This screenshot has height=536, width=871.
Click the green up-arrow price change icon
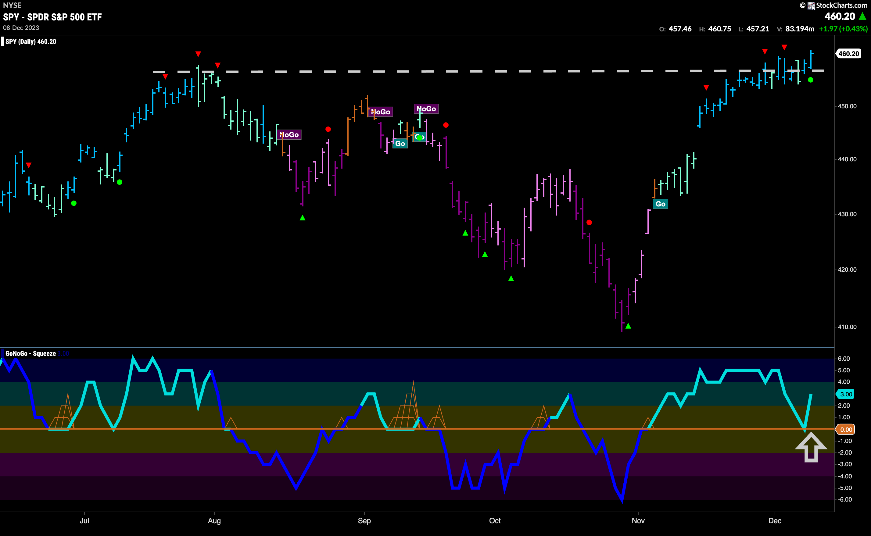click(862, 16)
